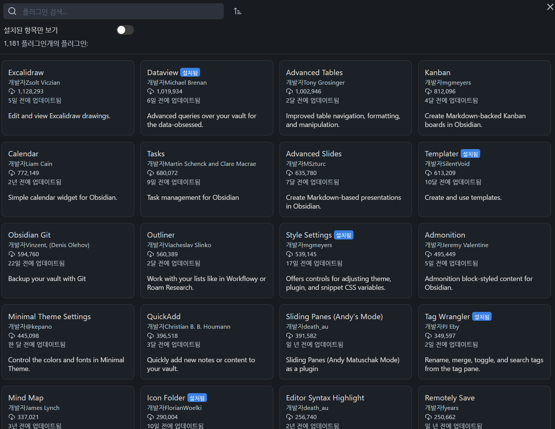Click developer name Zsolt Viczian
Screen dimensions: 555x429
coord(43,82)
